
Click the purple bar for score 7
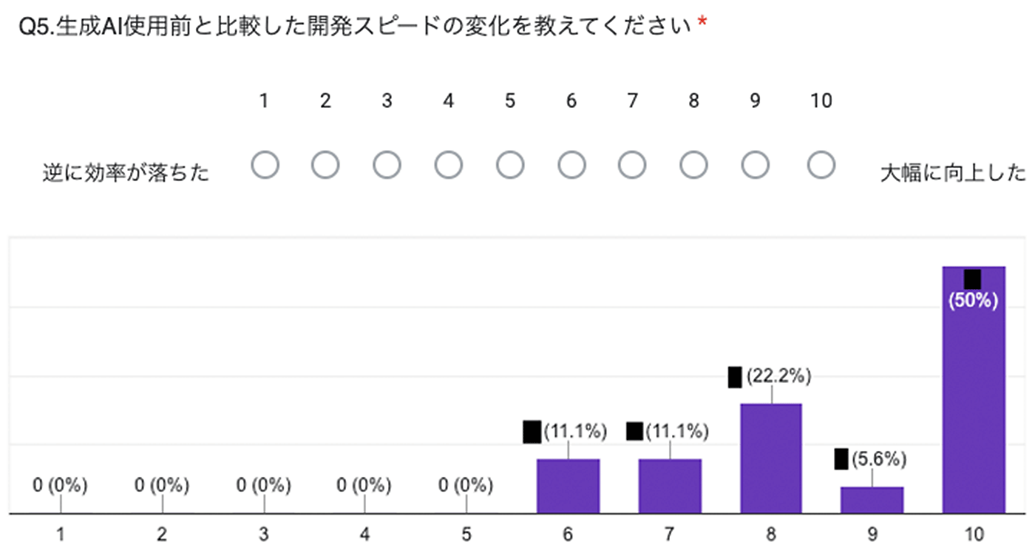(670, 486)
